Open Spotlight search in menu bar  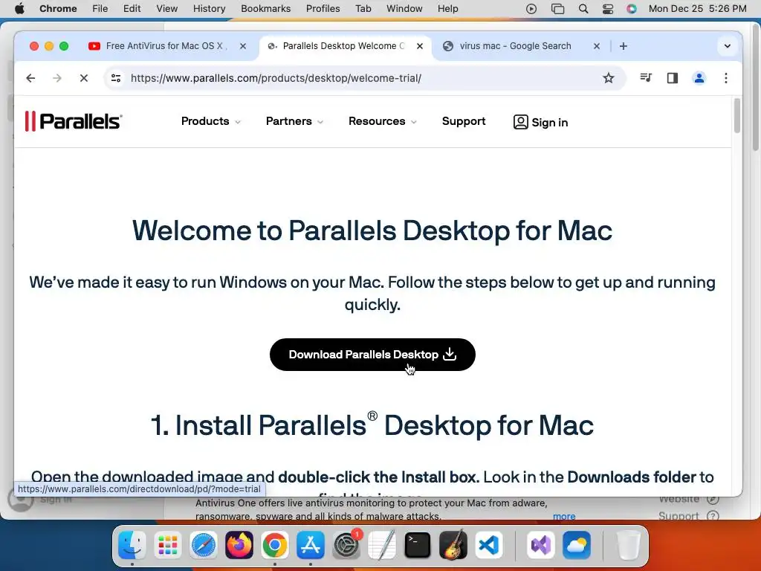(583, 9)
